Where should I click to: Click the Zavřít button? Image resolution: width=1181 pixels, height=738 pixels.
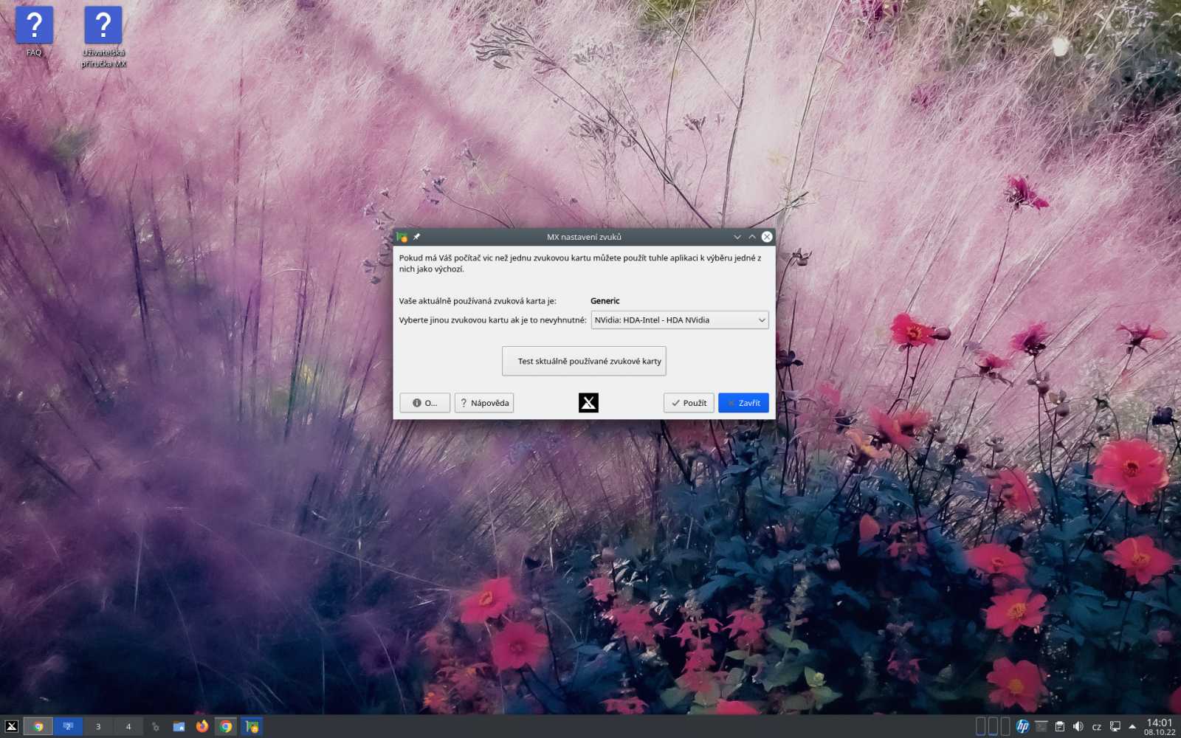click(x=743, y=403)
